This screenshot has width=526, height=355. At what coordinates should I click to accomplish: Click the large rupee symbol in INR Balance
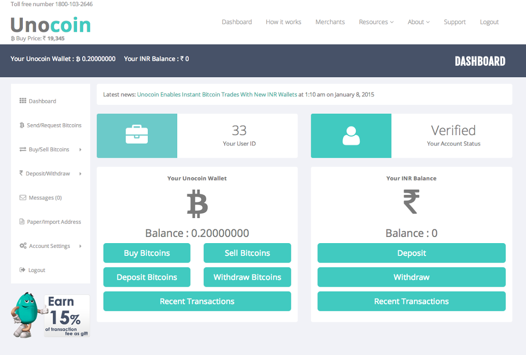click(411, 201)
